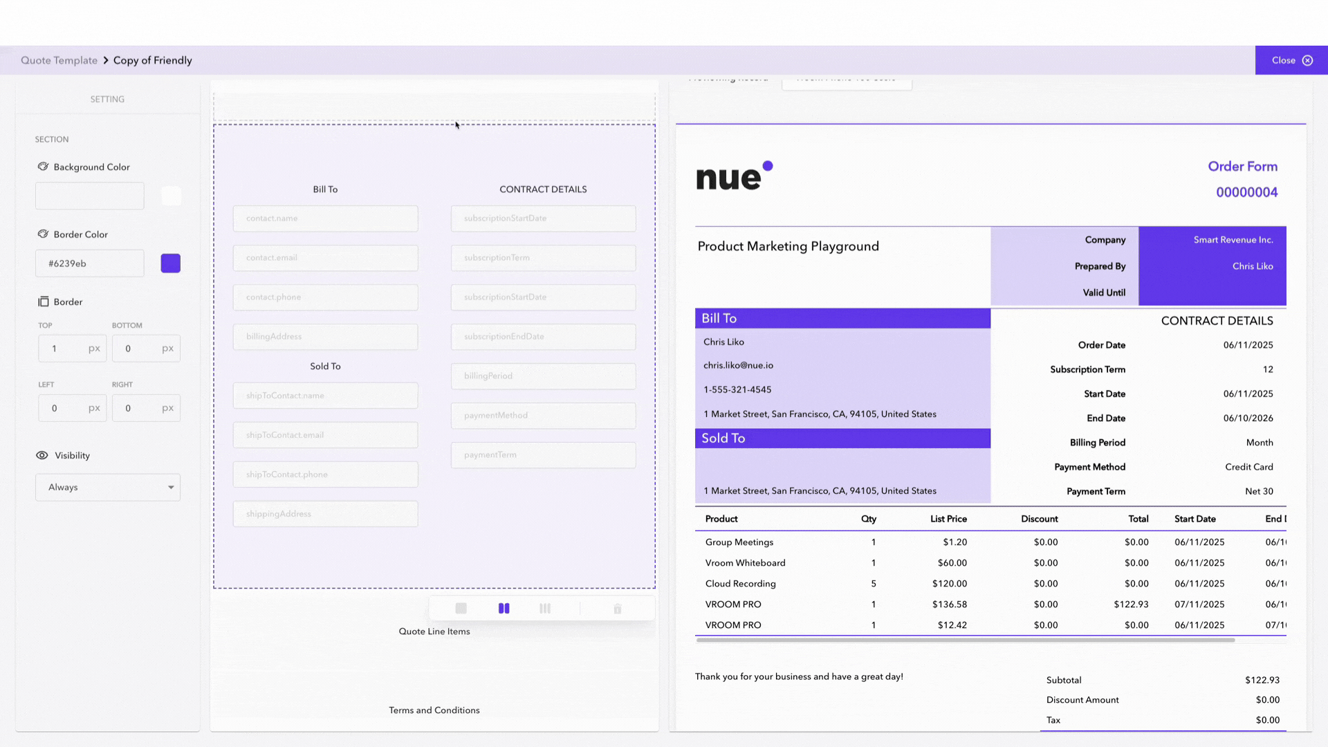The width and height of the screenshot is (1328, 747).
Task: Click the chris.liko@nue.io email
Action: [x=738, y=365]
